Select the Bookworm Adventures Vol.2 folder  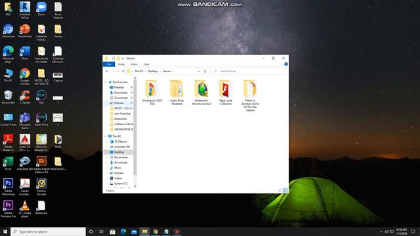(x=201, y=92)
